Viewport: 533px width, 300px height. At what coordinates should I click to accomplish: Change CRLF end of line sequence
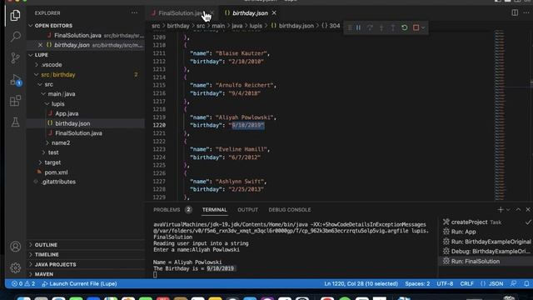click(x=466, y=283)
